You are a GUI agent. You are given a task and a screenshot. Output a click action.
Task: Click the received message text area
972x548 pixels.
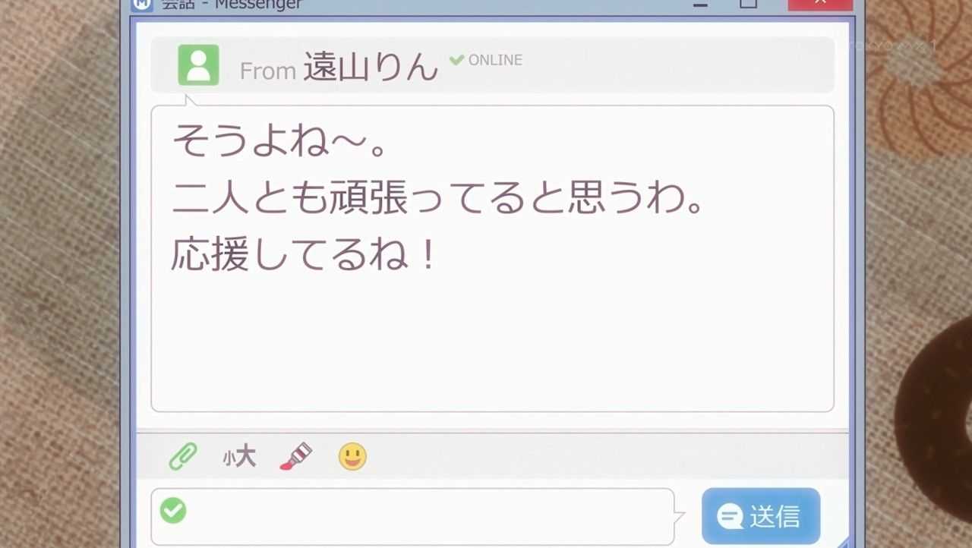point(492,258)
